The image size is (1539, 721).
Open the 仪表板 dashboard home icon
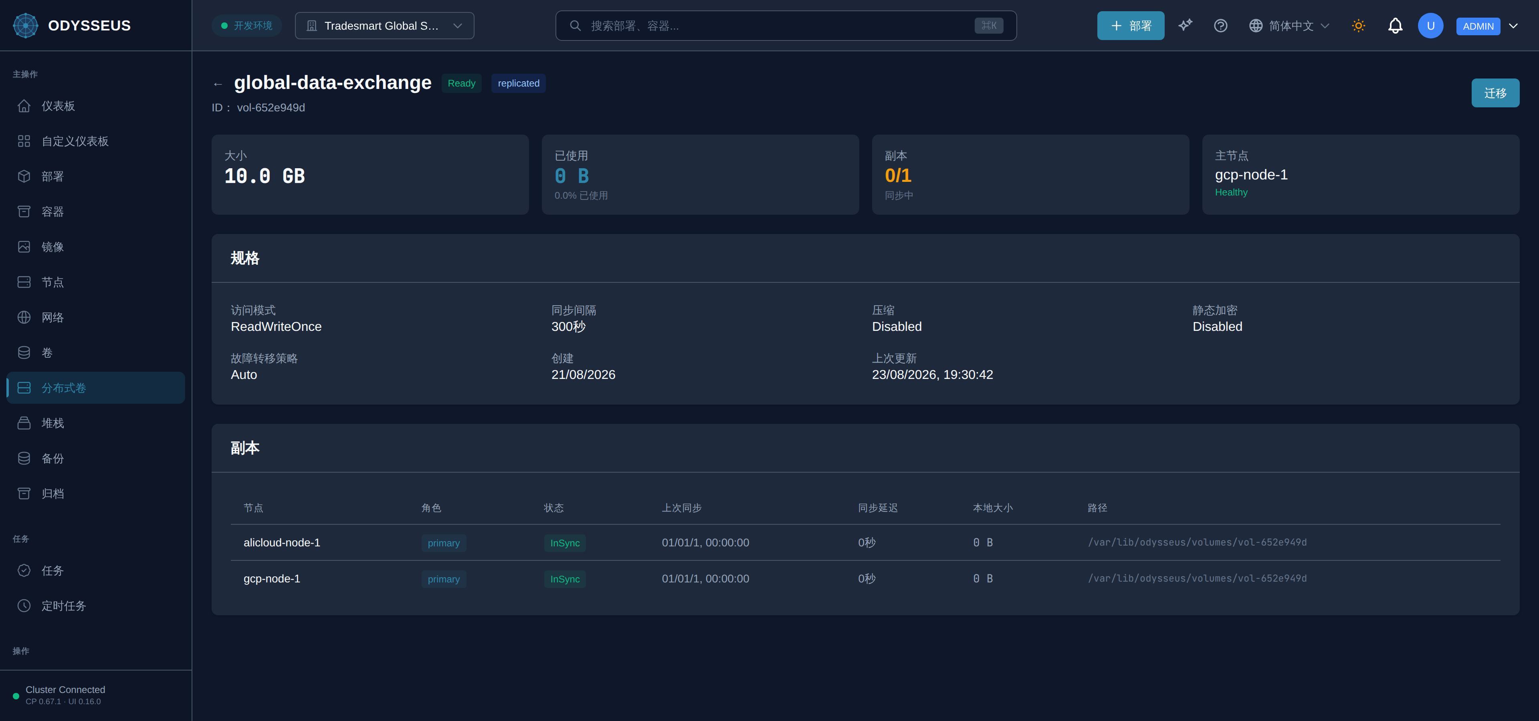[x=24, y=106]
